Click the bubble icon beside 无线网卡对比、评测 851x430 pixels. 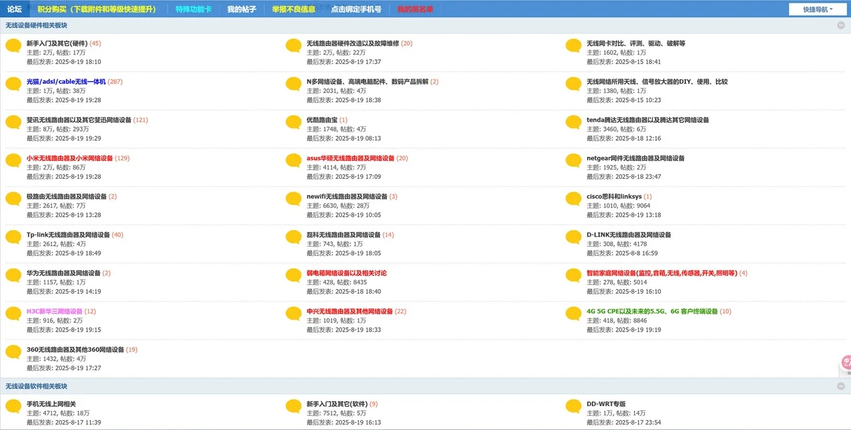pyautogui.click(x=574, y=46)
